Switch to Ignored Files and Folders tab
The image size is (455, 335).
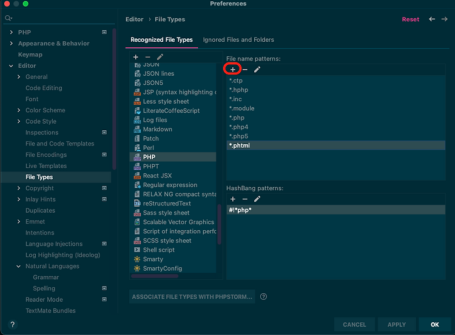tap(238, 40)
